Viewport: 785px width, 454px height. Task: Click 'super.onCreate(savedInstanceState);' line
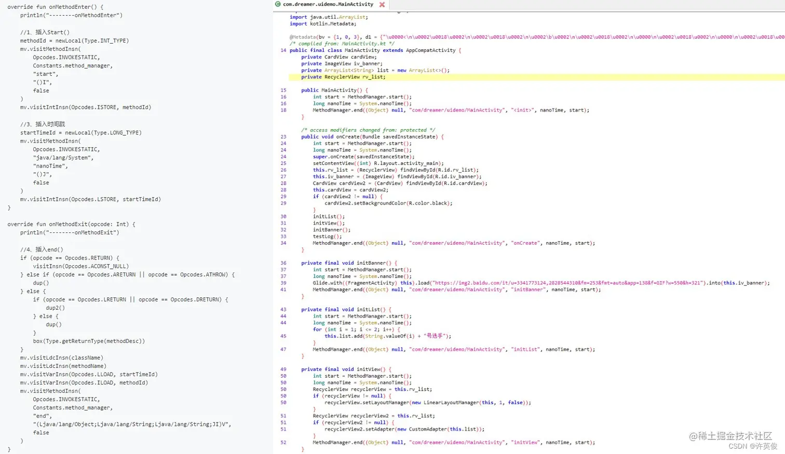pyautogui.click(x=364, y=157)
